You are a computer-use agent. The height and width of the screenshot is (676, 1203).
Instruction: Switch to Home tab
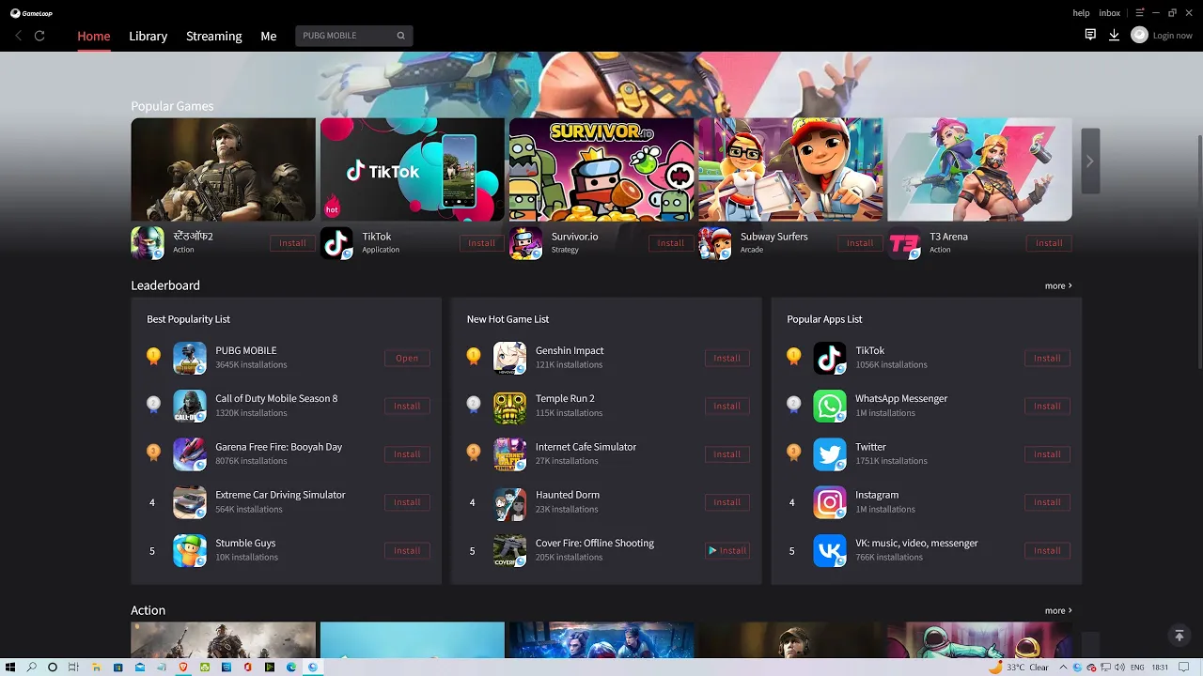pos(94,36)
